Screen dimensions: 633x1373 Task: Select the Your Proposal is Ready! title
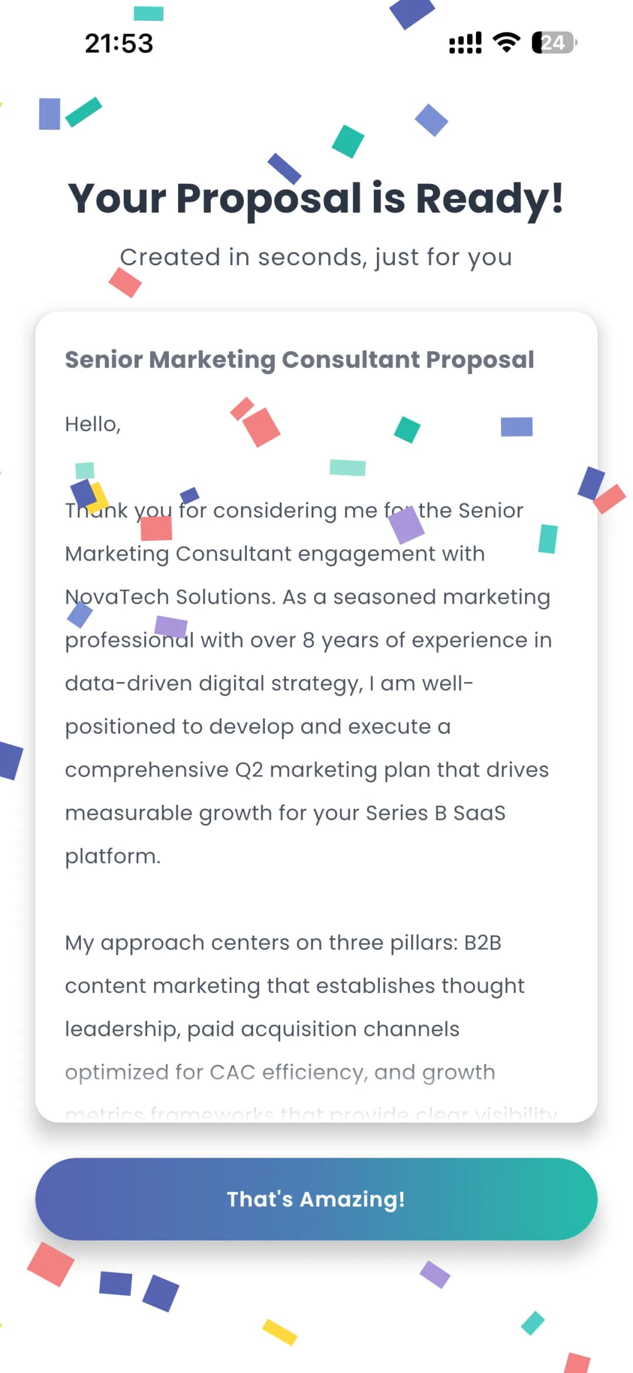[316, 199]
